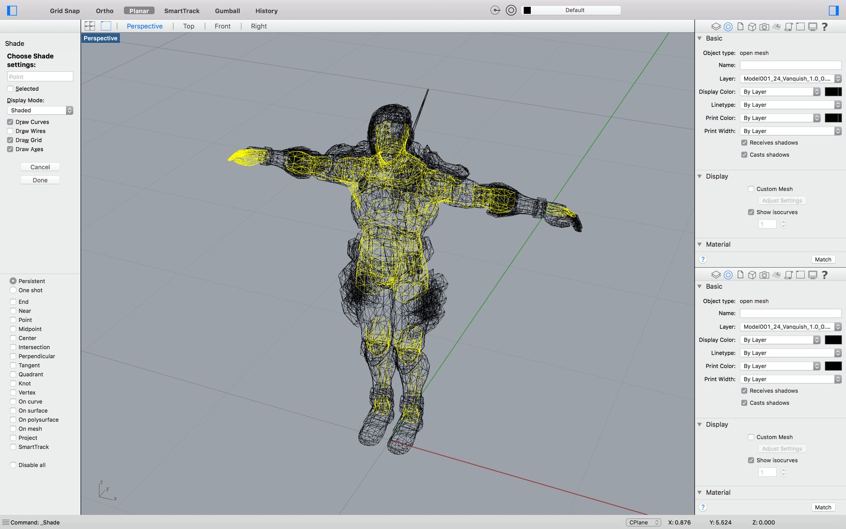The width and height of the screenshot is (846, 529).
Task: Open the CPlane dropdown in status bar
Action: click(x=643, y=523)
